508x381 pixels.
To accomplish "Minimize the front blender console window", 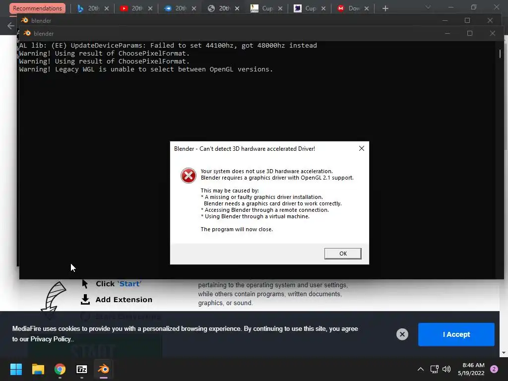I will [x=447, y=33].
